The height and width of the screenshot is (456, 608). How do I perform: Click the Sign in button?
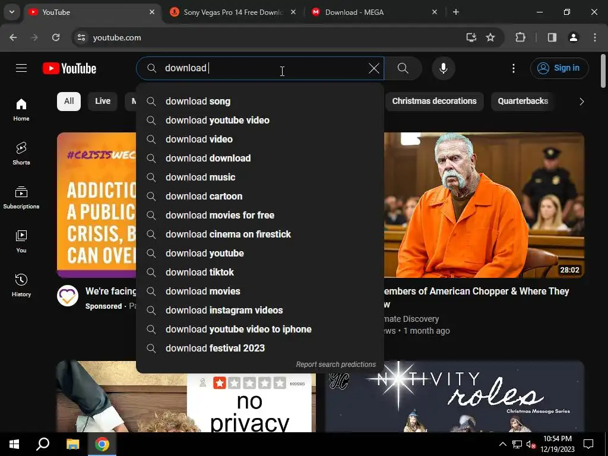tap(559, 68)
